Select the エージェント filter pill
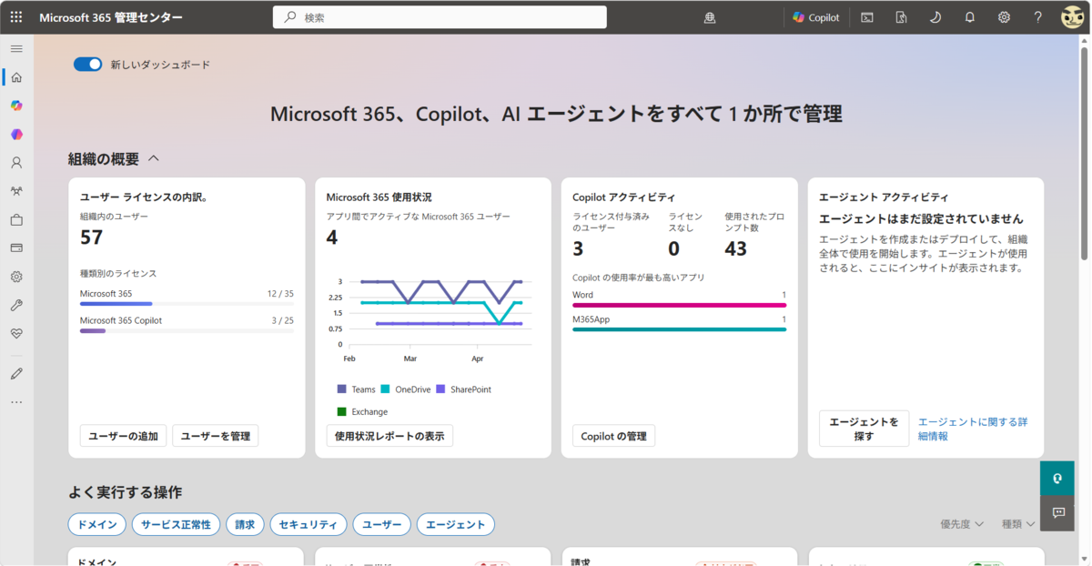 (x=456, y=524)
